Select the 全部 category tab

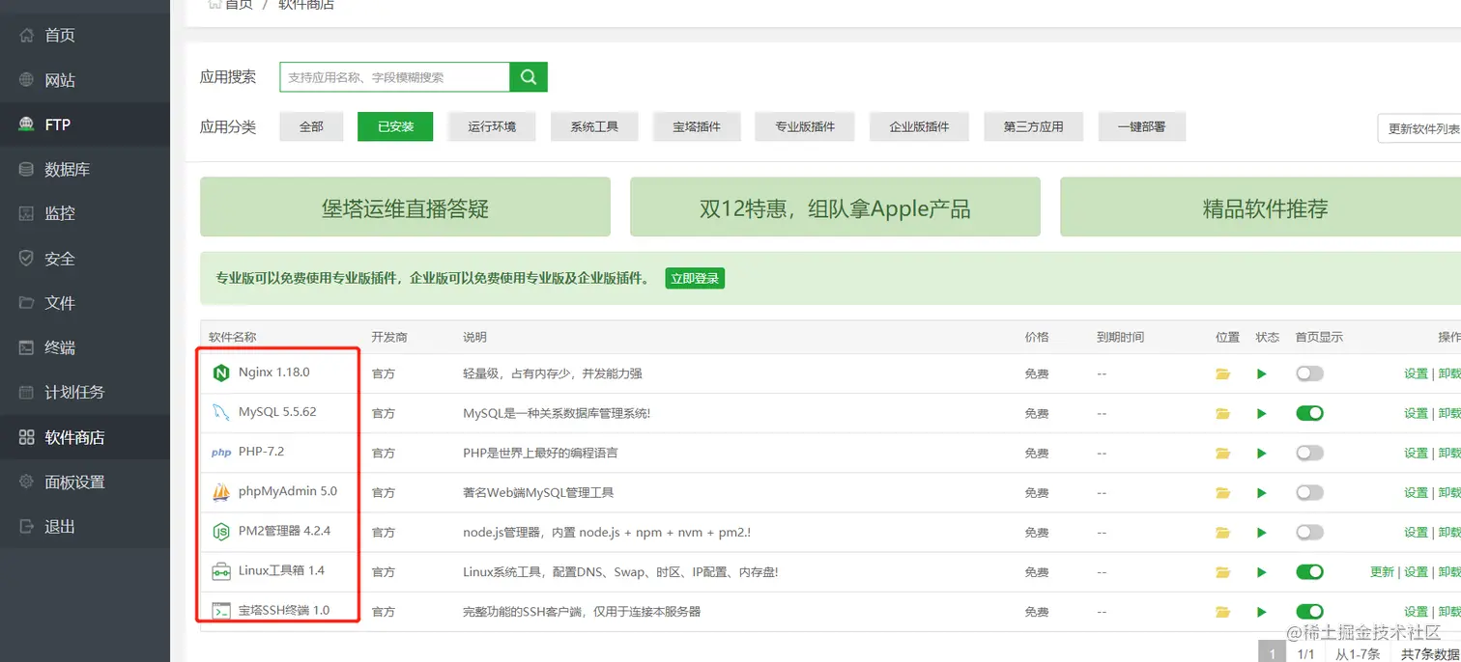click(311, 126)
